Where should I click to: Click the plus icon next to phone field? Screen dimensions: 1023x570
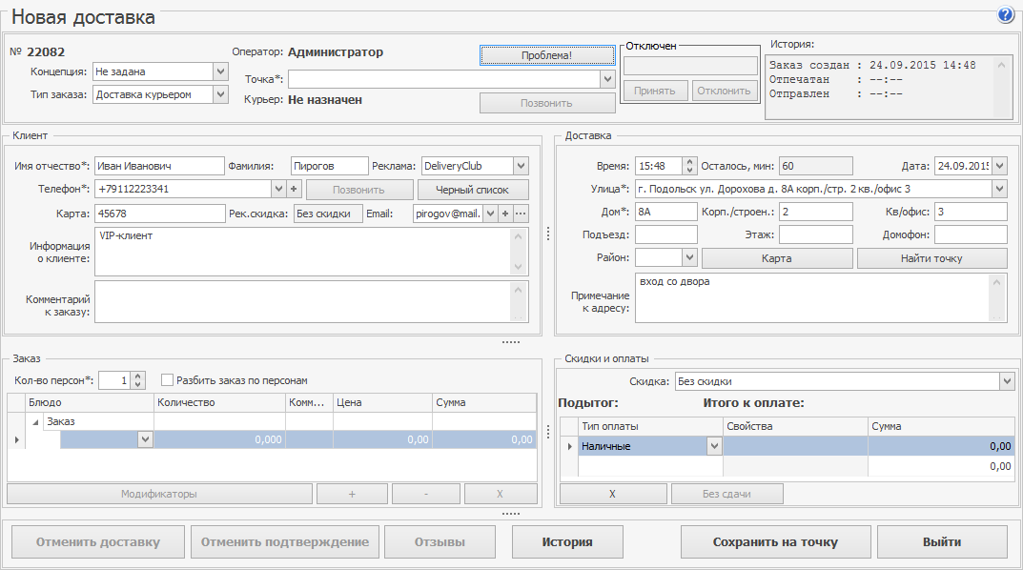(x=294, y=189)
